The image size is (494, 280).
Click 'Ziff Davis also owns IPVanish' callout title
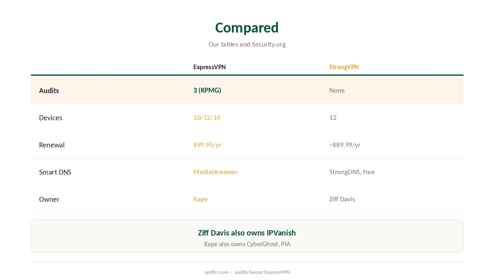click(x=247, y=233)
